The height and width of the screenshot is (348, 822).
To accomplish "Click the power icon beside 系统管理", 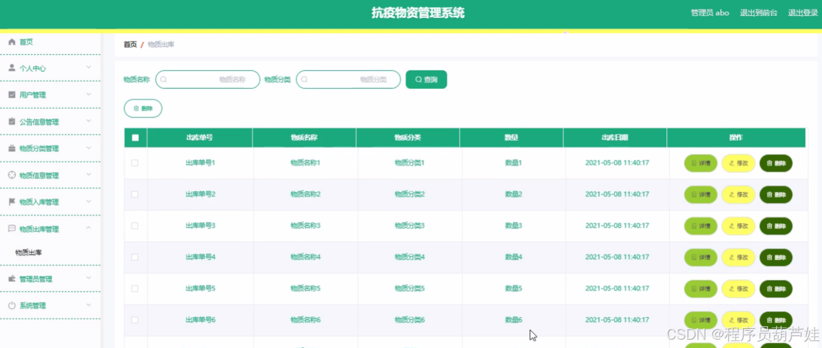I will point(12,306).
